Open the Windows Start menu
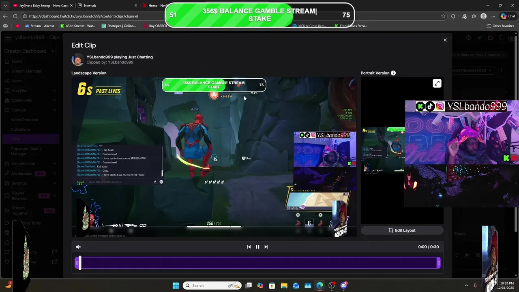Screen dimensions: 519x292 [x=176, y=286]
